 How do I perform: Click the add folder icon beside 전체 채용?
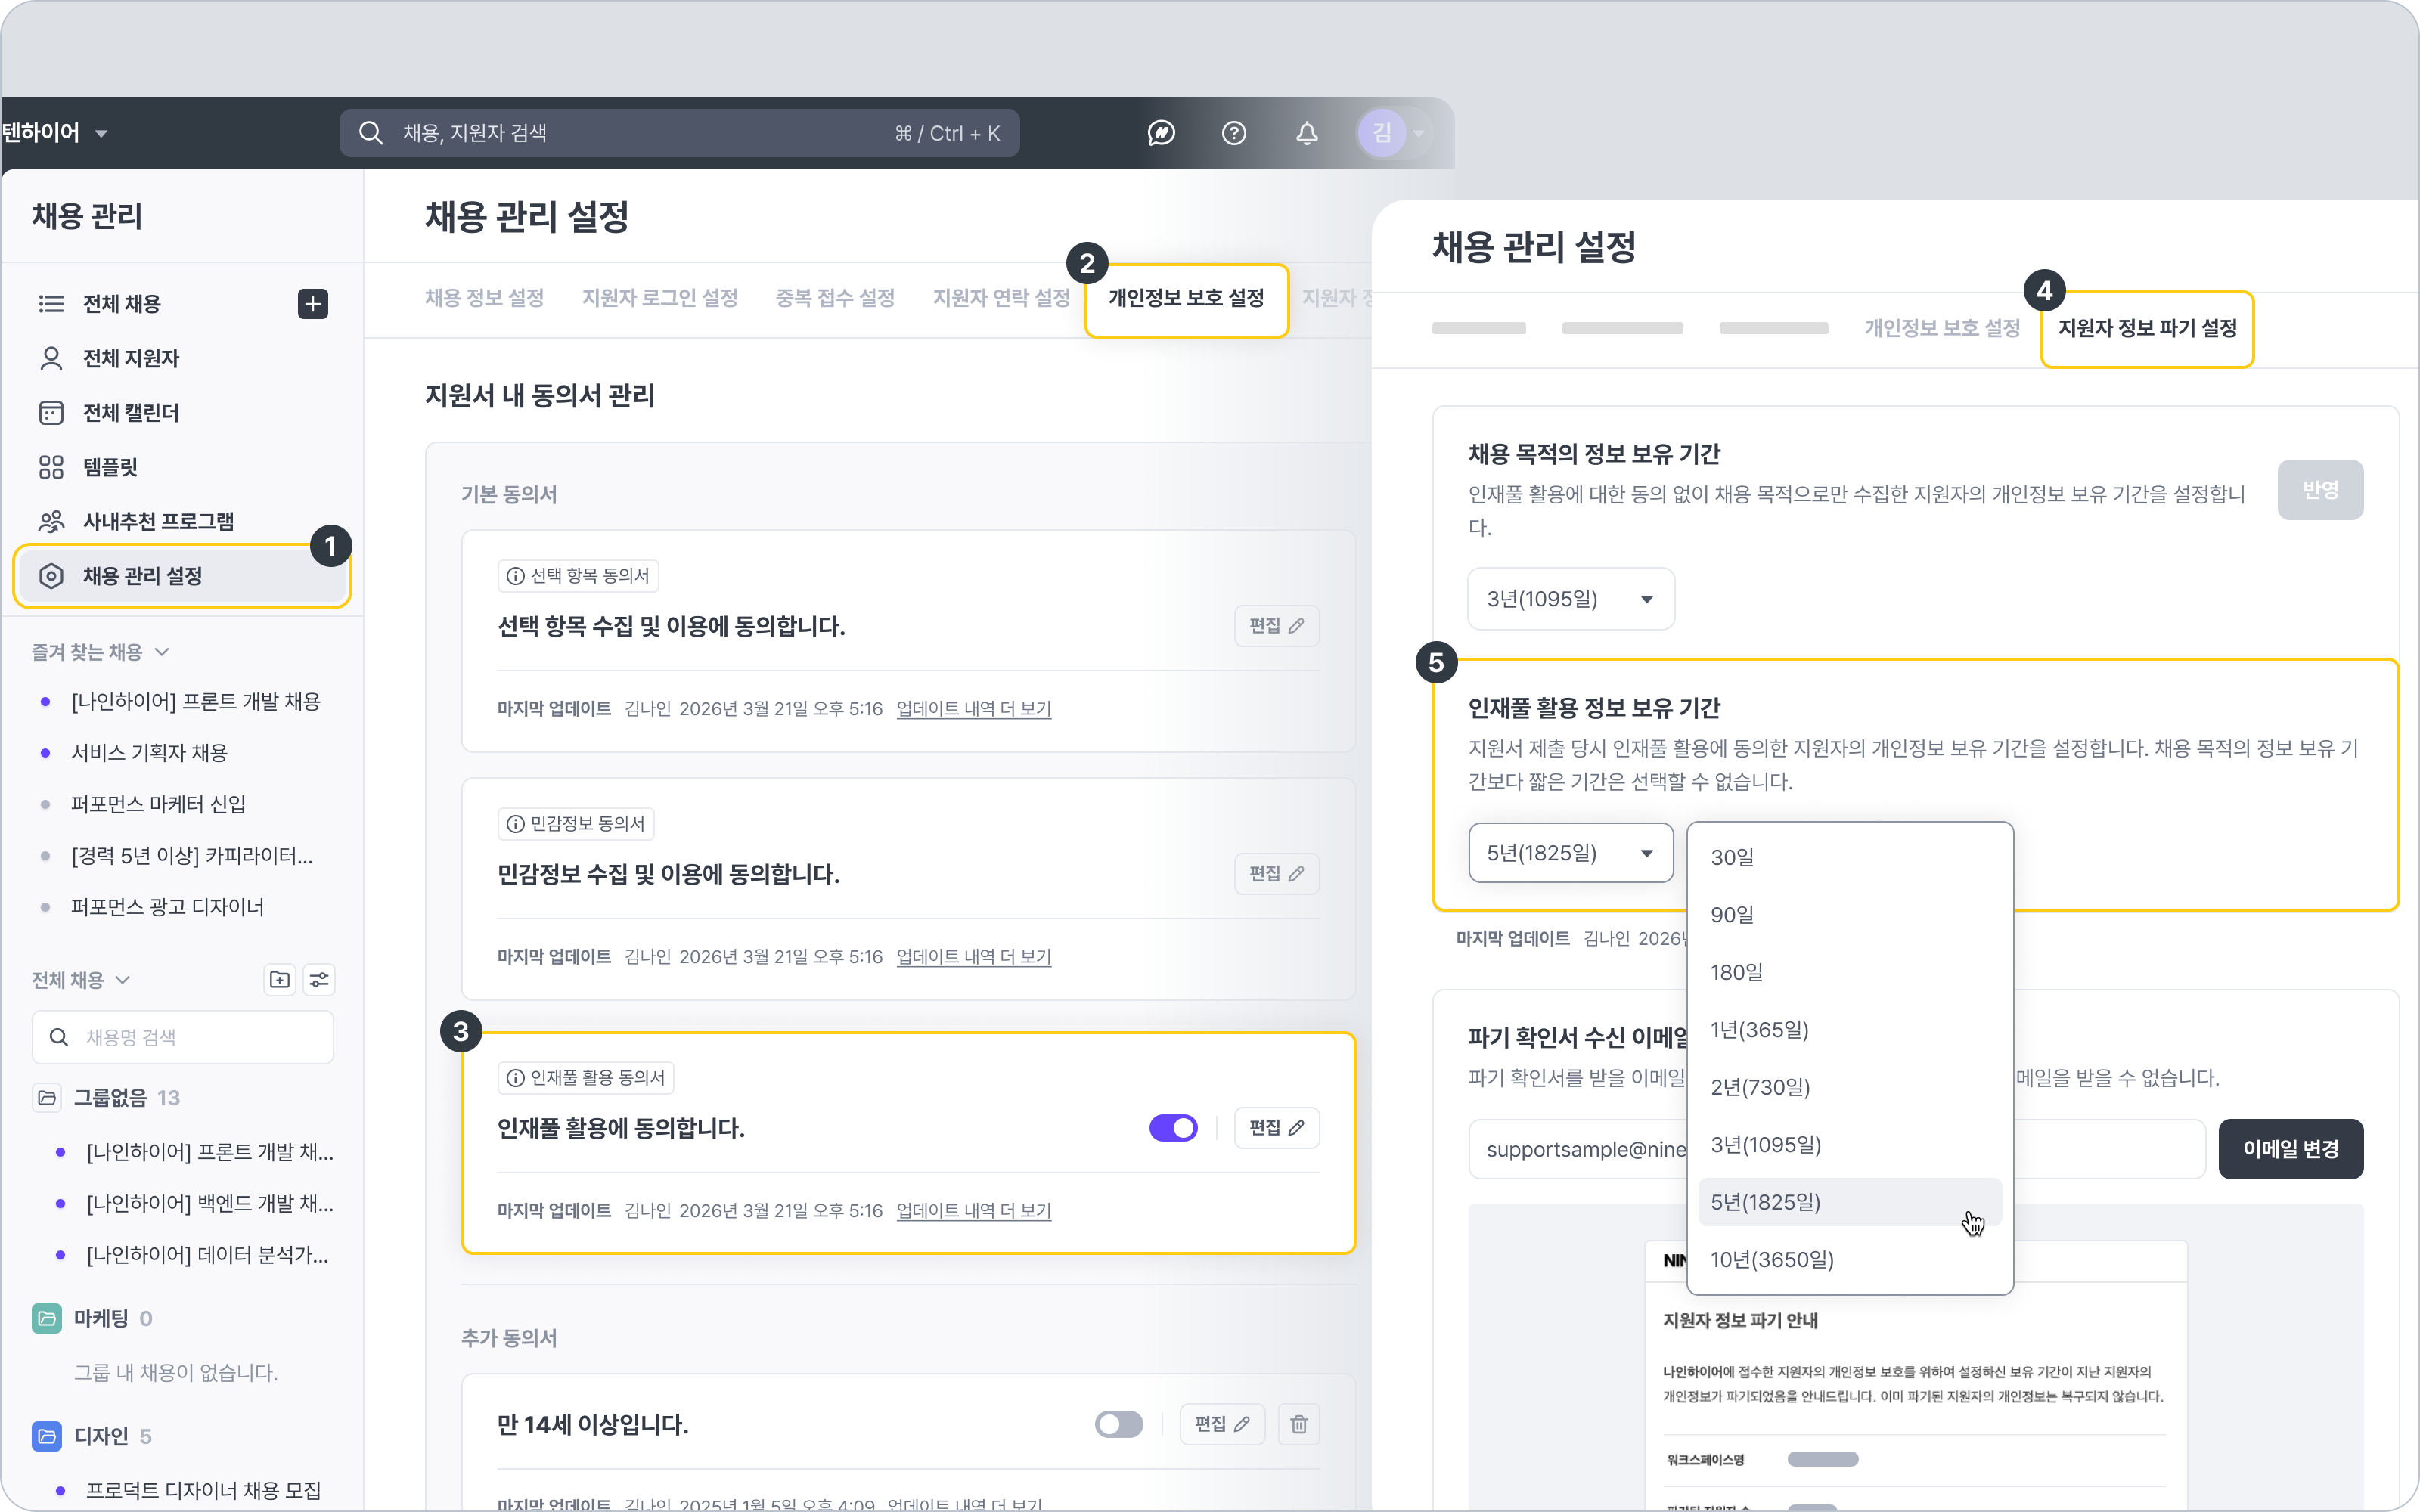click(x=280, y=980)
